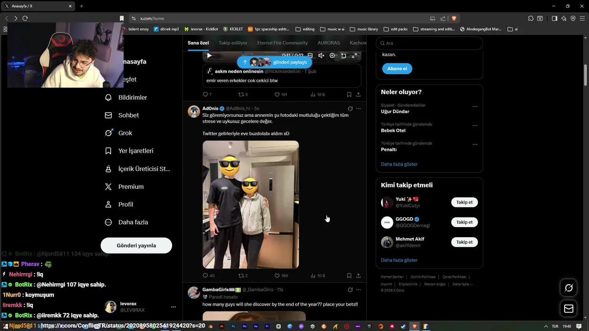Open the Sohbet envelope icon in sidebar
The width and height of the screenshot is (589, 331).
click(109, 115)
